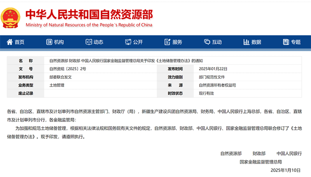The width and height of the screenshot is (311, 177).
Task: Go to the 服务 navigation section
Action: coord(177,42)
